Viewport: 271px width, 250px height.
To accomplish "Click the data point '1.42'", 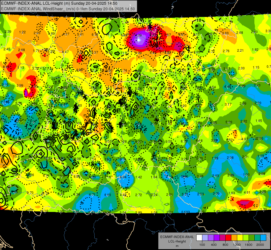I will [139, 177].
